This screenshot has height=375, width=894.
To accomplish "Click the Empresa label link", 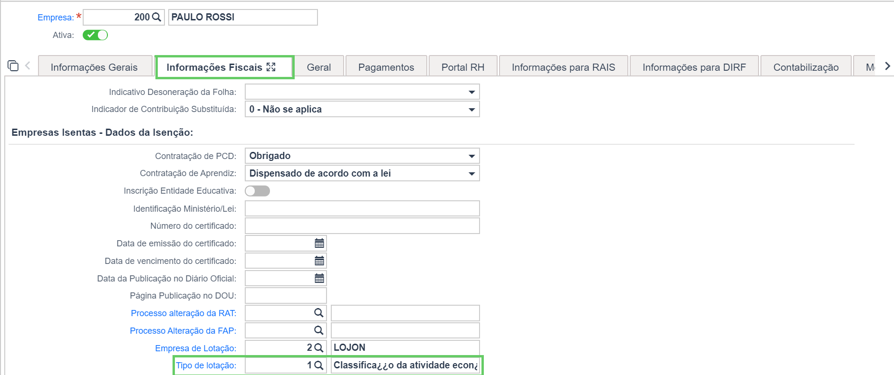I will pyautogui.click(x=56, y=18).
